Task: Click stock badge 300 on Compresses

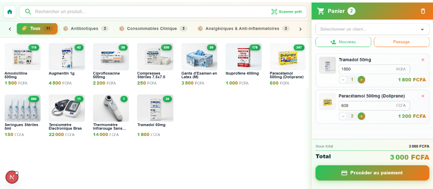Action: point(167,47)
